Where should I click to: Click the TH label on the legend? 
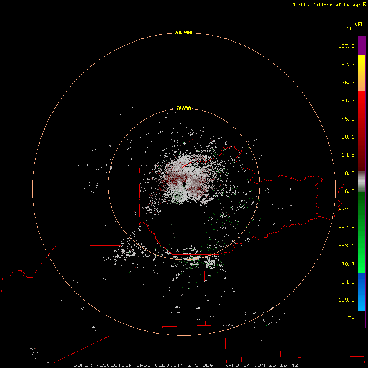pyautogui.click(x=351, y=319)
